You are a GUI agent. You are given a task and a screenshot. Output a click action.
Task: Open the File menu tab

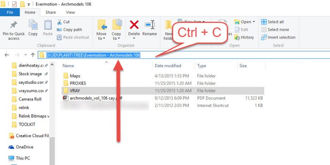[10, 12]
